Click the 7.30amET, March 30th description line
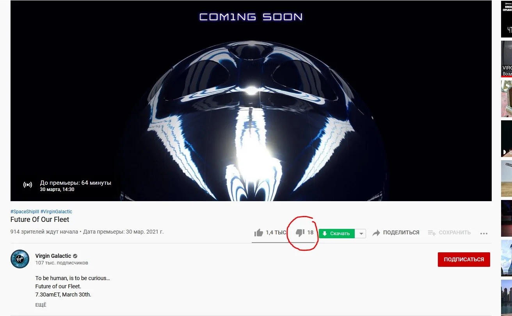 63,295
